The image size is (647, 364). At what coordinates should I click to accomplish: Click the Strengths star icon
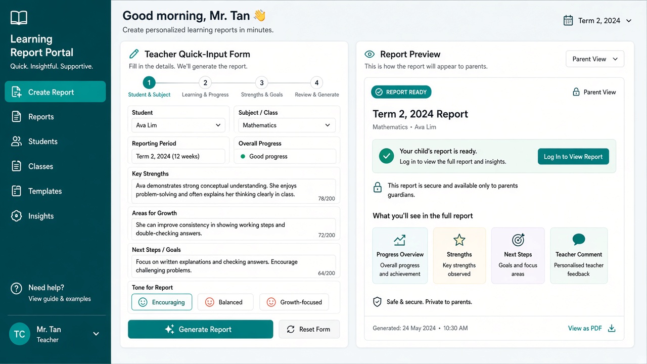click(x=459, y=240)
